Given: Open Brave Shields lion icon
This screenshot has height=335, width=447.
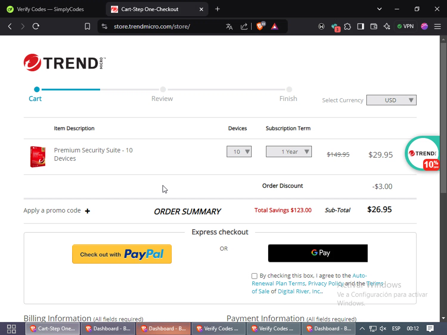Looking at the screenshot, I should 260,26.
